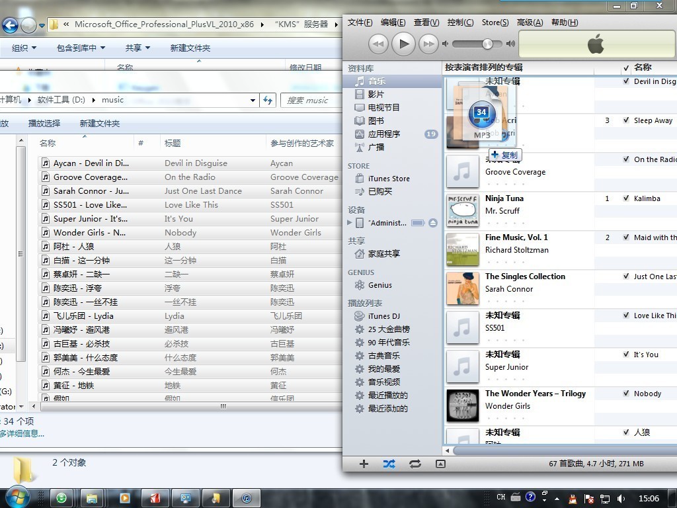The width and height of the screenshot is (677, 508).
Task: Select file Wonder Girls - N... in Explorer
Action: pyautogui.click(x=90, y=232)
